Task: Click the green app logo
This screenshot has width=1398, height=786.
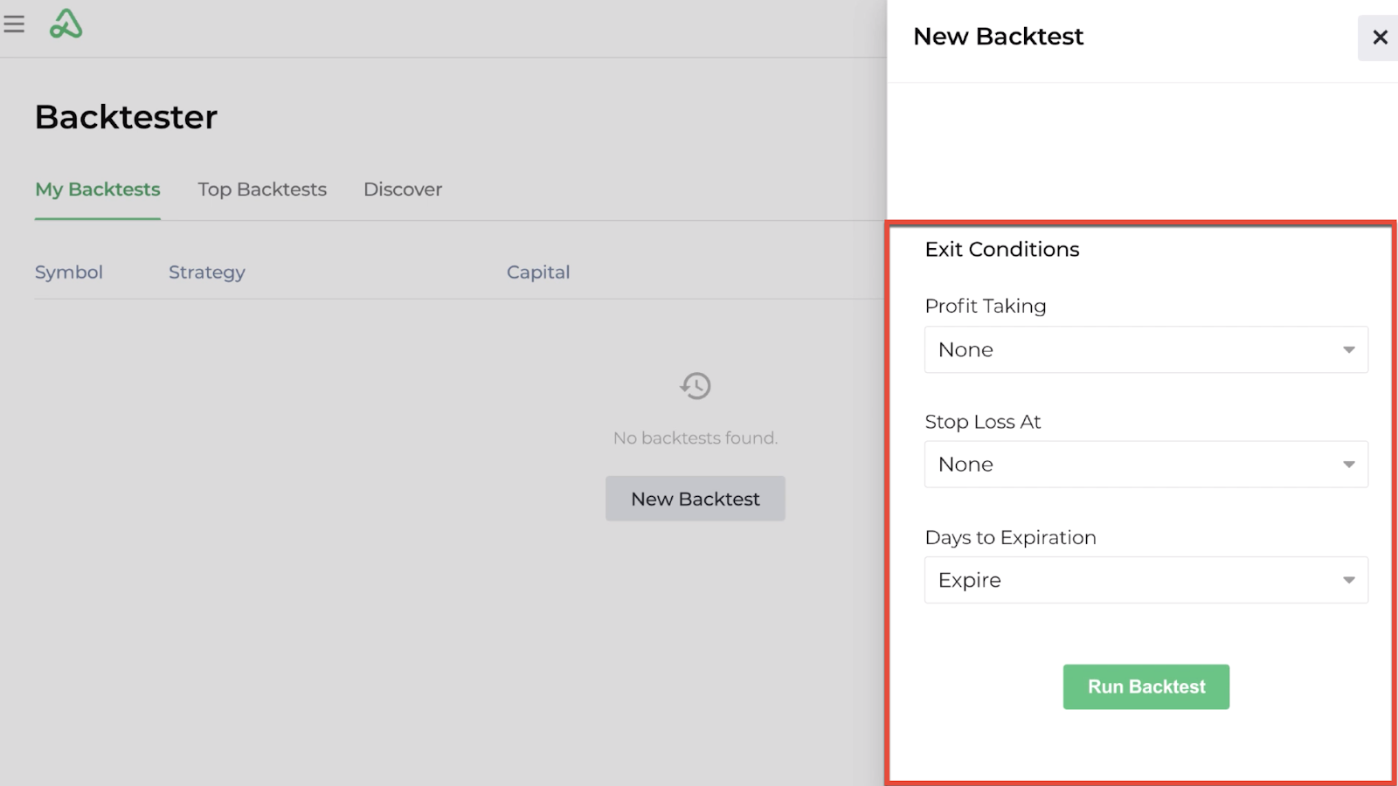Action: (66, 24)
